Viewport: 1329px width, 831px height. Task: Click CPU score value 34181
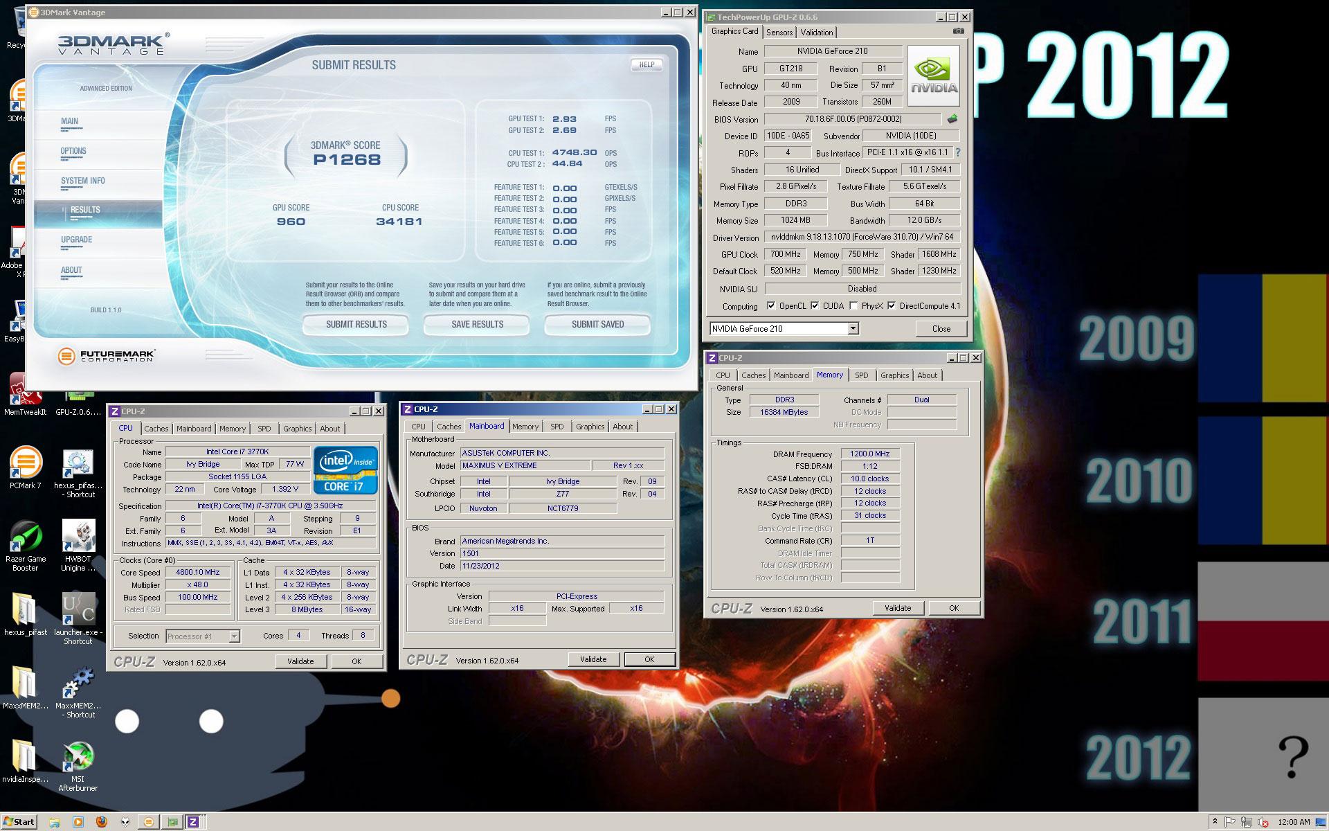pyautogui.click(x=399, y=222)
